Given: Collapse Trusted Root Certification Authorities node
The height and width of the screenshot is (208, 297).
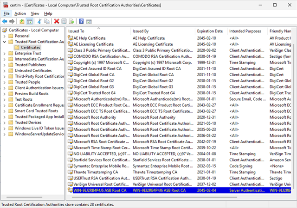Looking at the screenshot, I should click(x=5, y=42).
